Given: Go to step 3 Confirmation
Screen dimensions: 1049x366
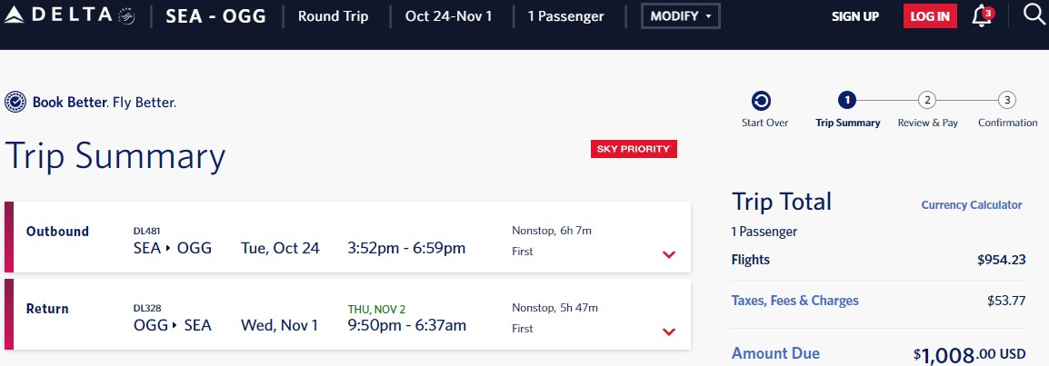Looking at the screenshot, I should 1007,100.
